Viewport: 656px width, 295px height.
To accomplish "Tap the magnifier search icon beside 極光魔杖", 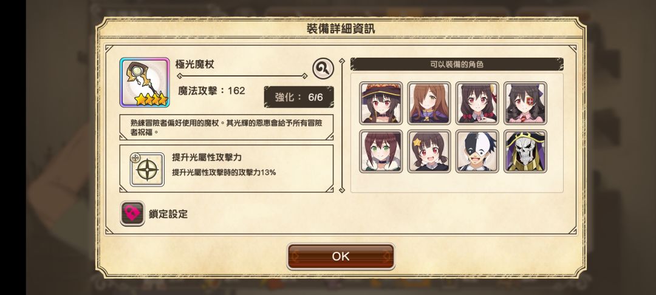I will click(323, 68).
